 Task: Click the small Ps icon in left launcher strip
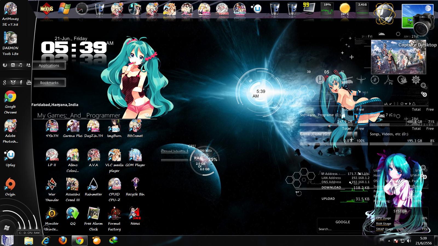pos(13,65)
